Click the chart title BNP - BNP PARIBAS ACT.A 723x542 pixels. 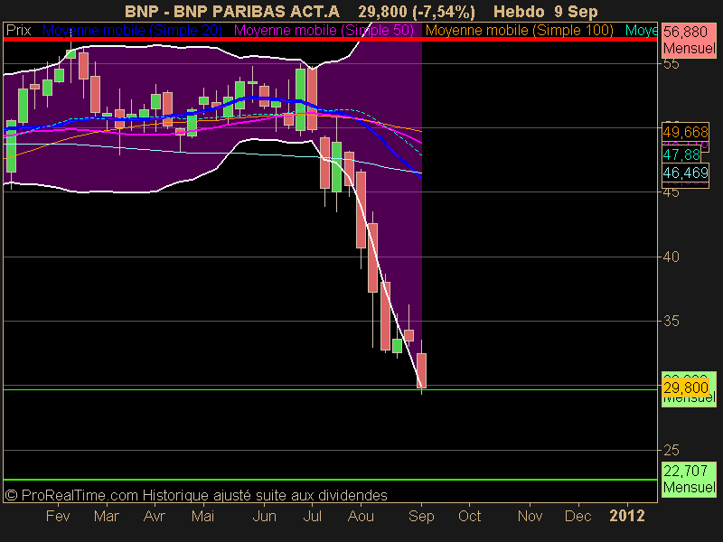232,11
